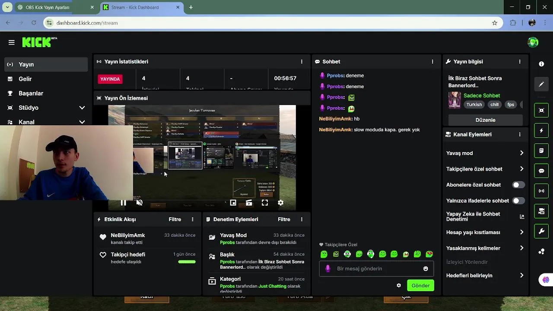Open the info icon in the right rail
Viewport: 553px width, 311px height.
(541, 64)
